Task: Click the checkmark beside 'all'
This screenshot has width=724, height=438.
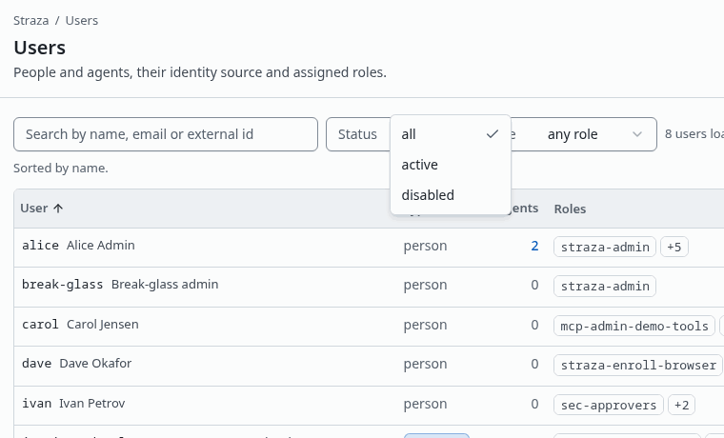Action: (493, 134)
